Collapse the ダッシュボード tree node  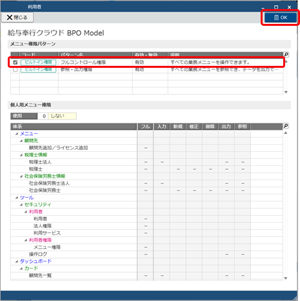click(x=17, y=262)
